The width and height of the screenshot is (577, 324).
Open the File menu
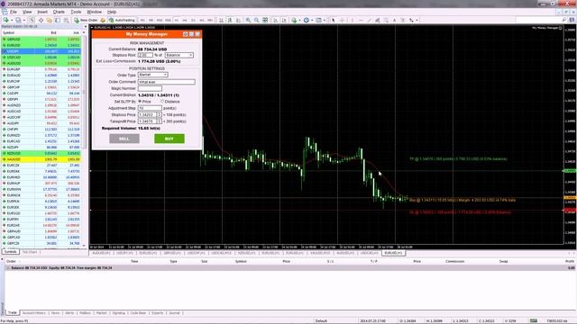point(14,12)
